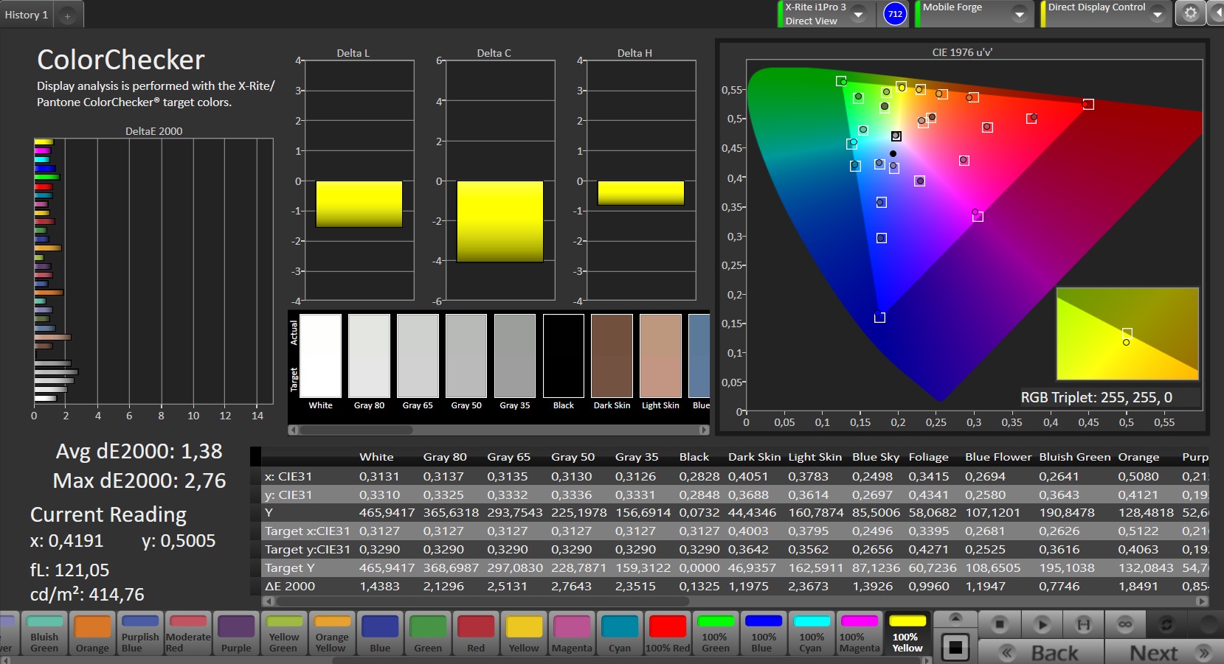Click the read series bracket icon
1224x664 pixels.
click(x=1083, y=624)
